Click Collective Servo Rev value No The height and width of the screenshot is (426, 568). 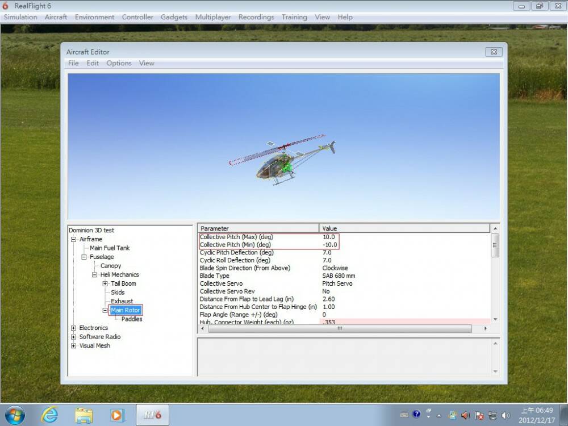(326, 291)
